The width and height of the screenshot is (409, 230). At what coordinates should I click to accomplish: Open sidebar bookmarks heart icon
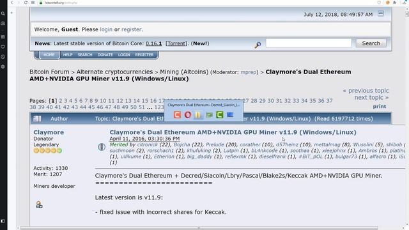point(3,47)
